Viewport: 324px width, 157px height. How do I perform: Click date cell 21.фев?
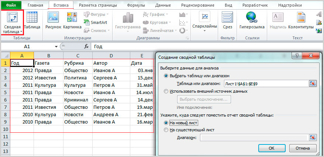click(142, 114)
